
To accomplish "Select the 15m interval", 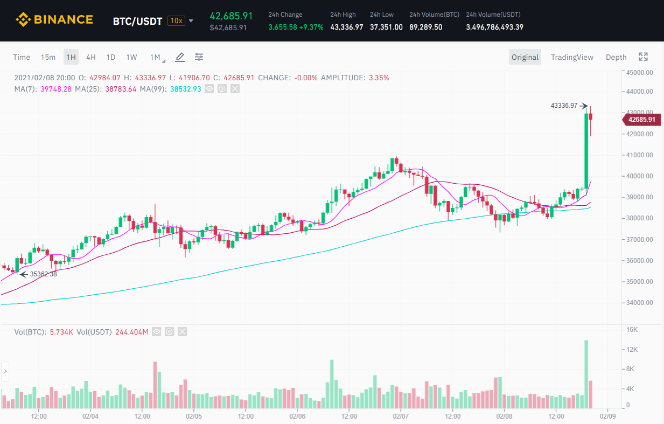I will point(48,57).
